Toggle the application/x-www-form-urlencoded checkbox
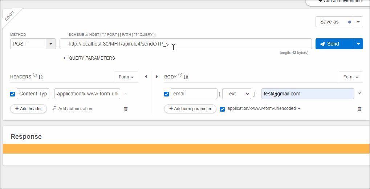 223,109
